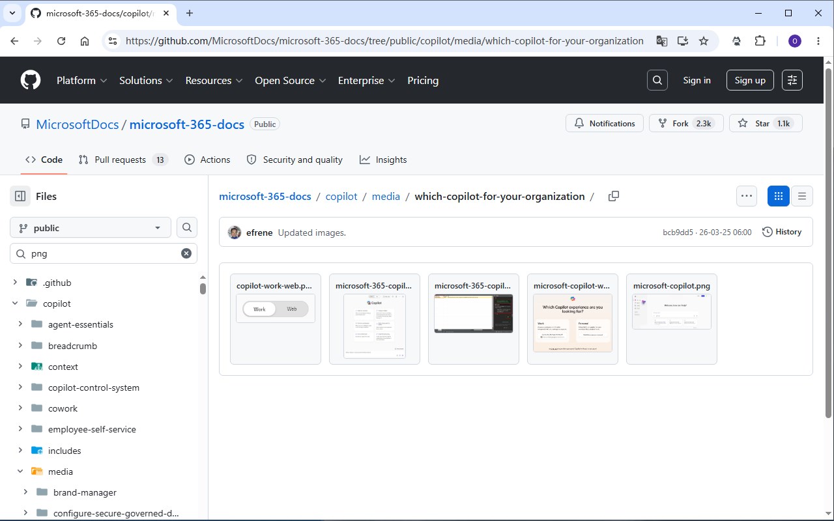
Task: Install app icon in address bar
Action: [683, 41]
